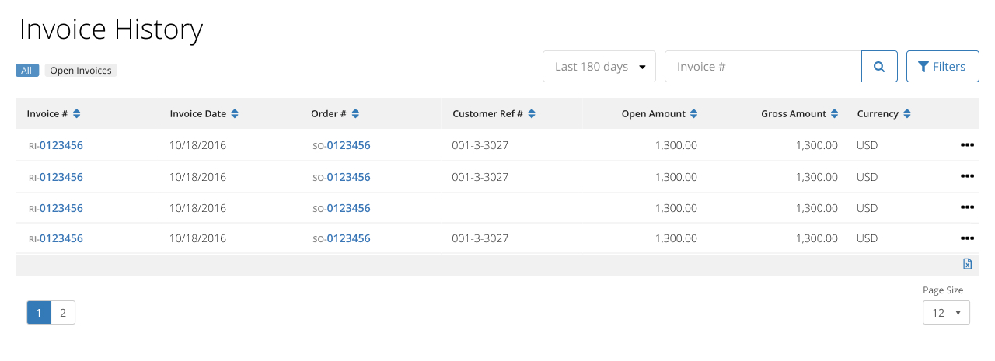
Task: Open the Filters button
Action: [942, 67]
